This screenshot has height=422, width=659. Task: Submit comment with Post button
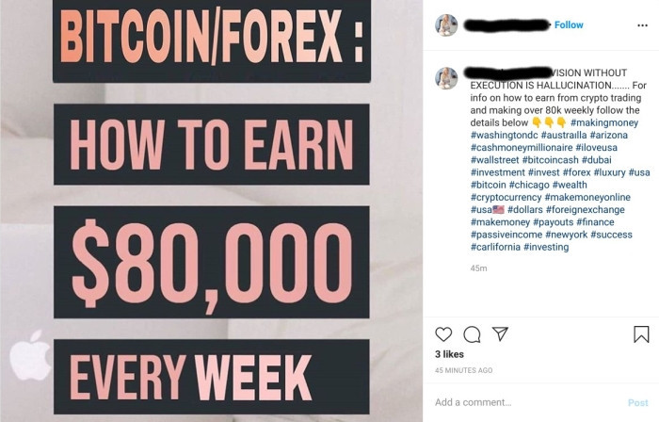[638, 402]
